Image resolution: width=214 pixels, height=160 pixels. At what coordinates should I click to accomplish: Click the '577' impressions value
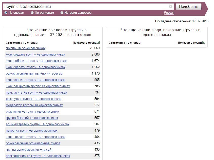click(x=97, y=105)
